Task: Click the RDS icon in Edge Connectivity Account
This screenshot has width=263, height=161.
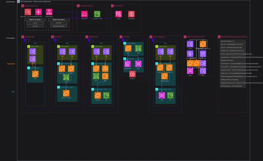Action: point(190,71)
